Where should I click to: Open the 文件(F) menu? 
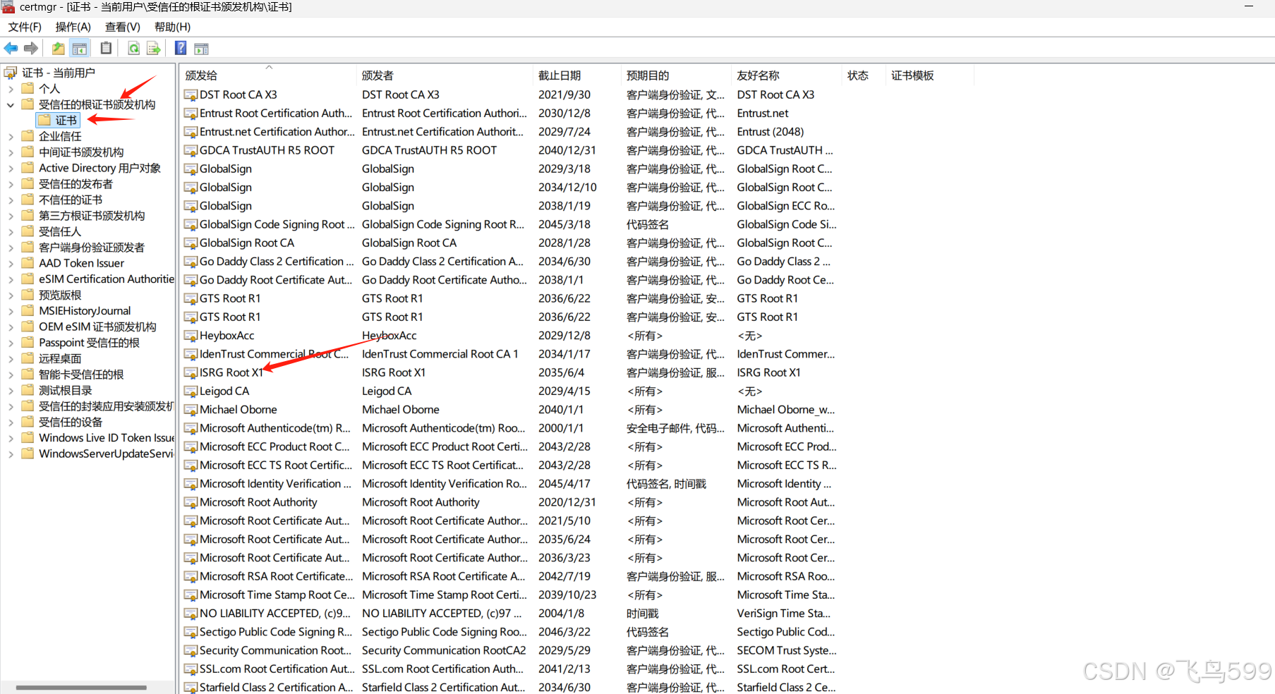coord(25,27)
